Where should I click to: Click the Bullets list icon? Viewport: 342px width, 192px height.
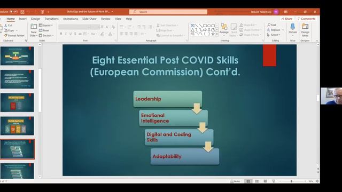pyautogui.click(x=121, y=27)
